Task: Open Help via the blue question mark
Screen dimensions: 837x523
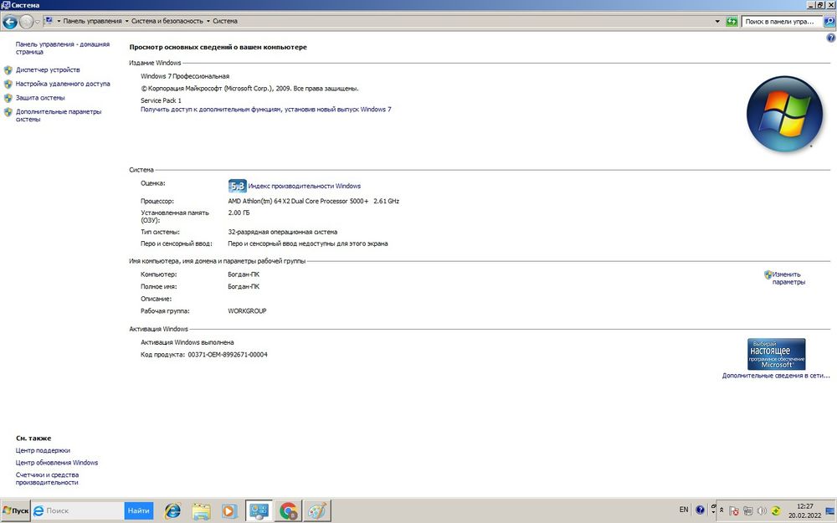Action: tap(830, 38)
